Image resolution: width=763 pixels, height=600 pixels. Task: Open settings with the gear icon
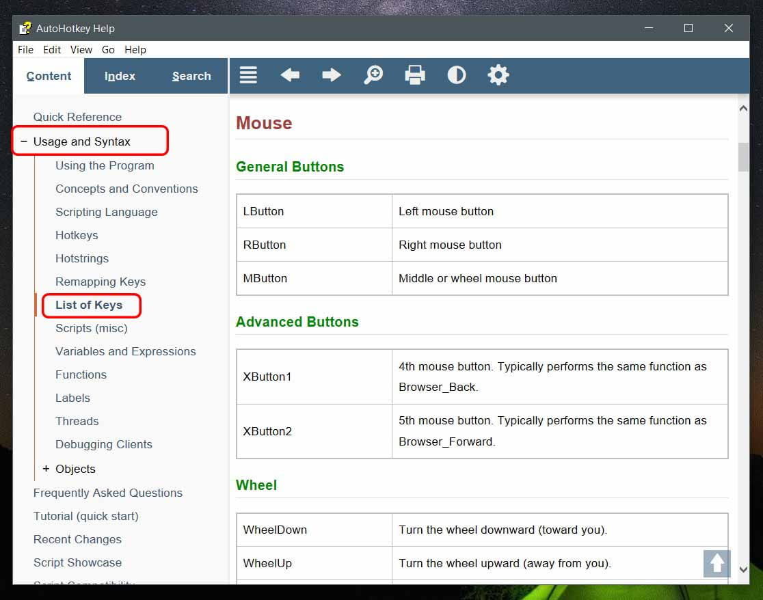coord(498,75)
